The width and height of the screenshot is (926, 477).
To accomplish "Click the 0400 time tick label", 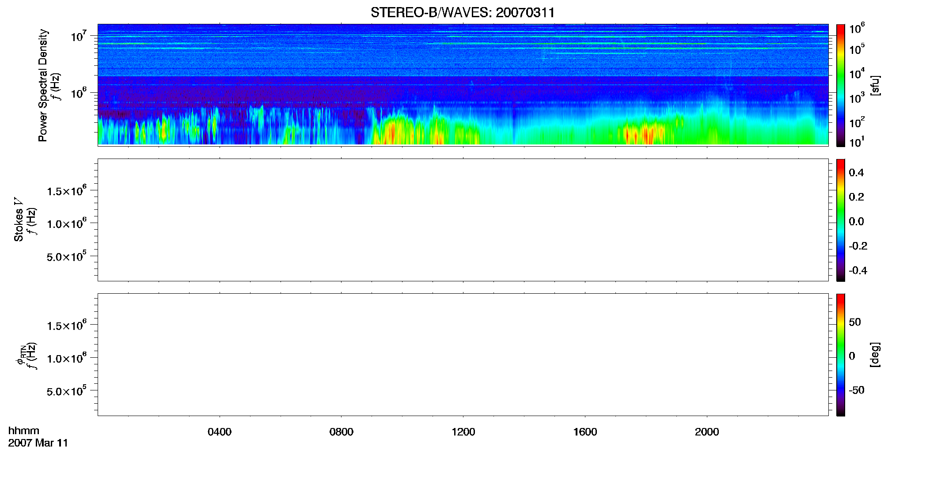I will [220, 432].
